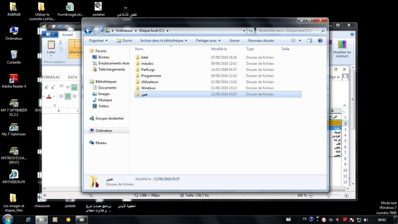This screenshot has width=398, height=224.
Task: Click the Ouvrir toolbar button
Action: (124, 41)
